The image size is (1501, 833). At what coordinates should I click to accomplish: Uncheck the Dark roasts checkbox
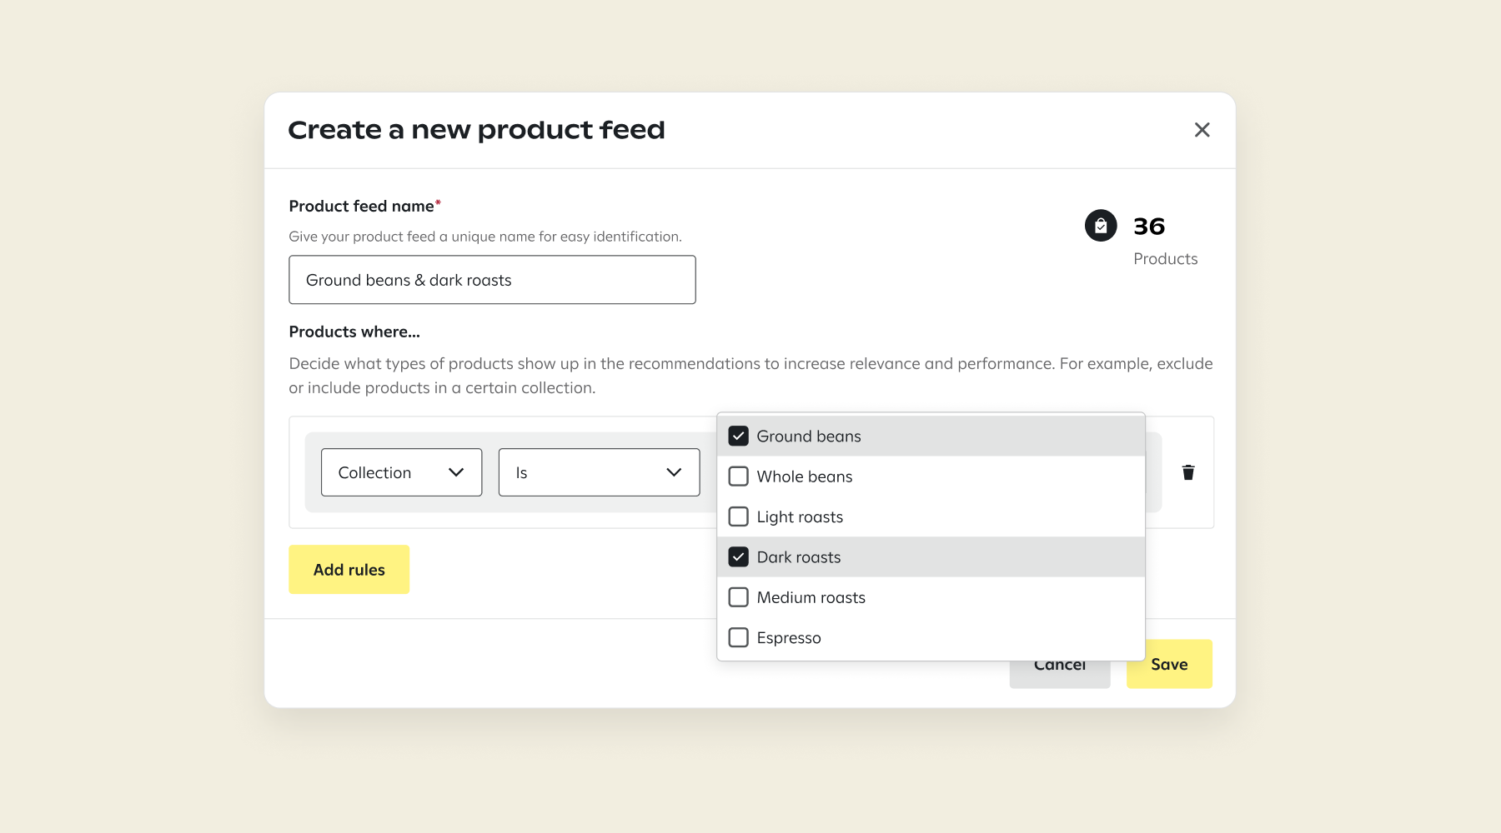coord(738,556)
